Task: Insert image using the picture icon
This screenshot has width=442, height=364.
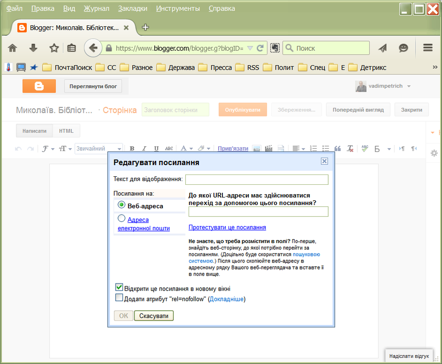Action: click(257, 149)
